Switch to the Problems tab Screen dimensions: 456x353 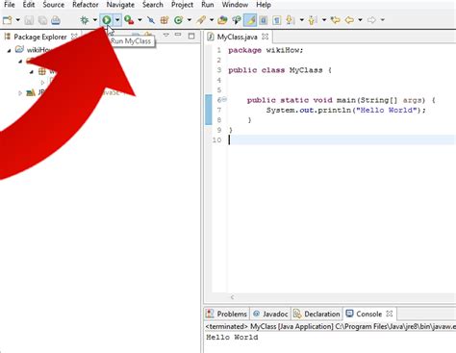click(x=227, y=314)
